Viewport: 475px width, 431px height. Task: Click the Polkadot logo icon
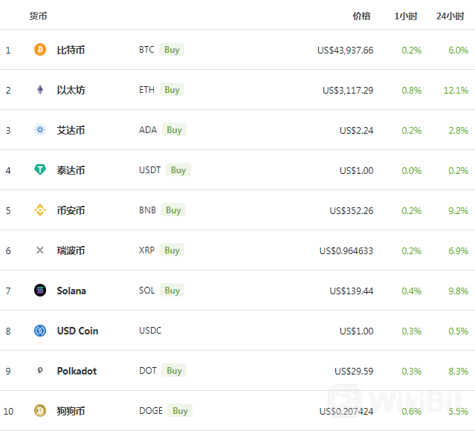coord(40,370)
